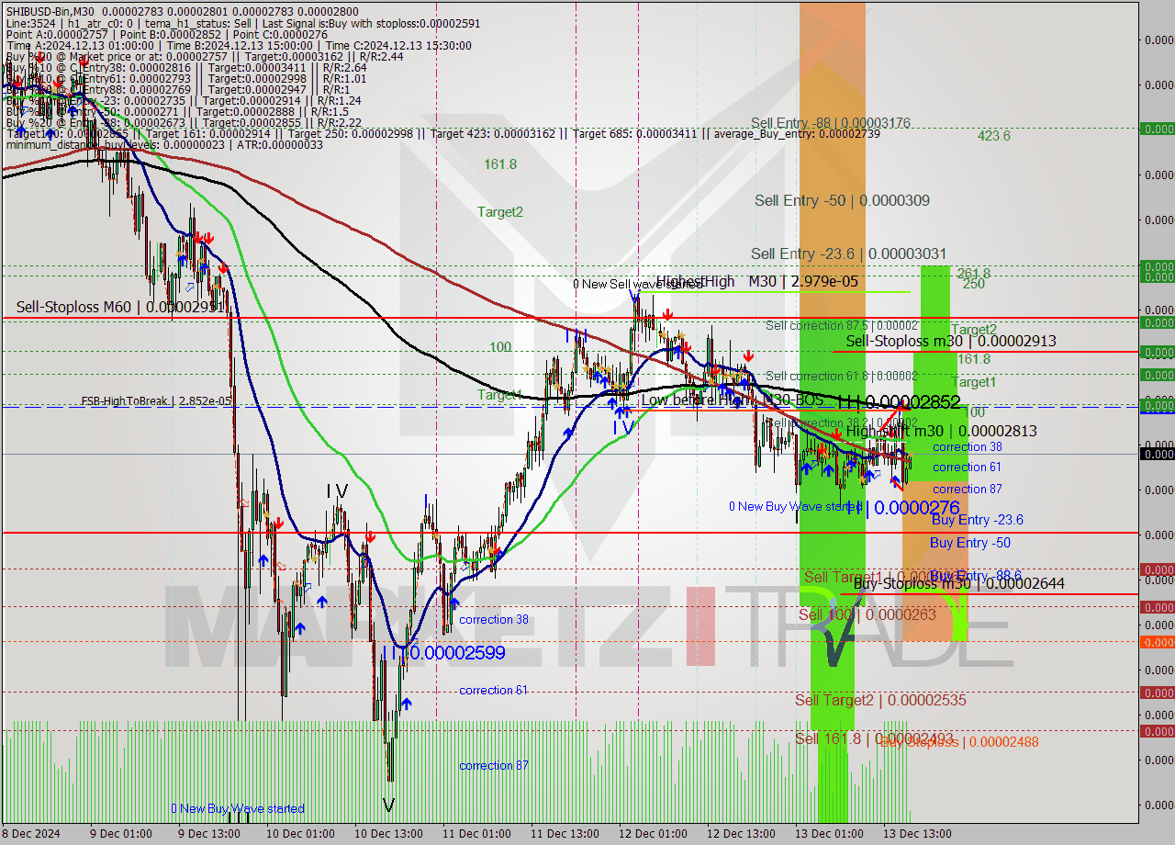Select the 'Buy Entry -23.6' label

[x=977, y=520]
